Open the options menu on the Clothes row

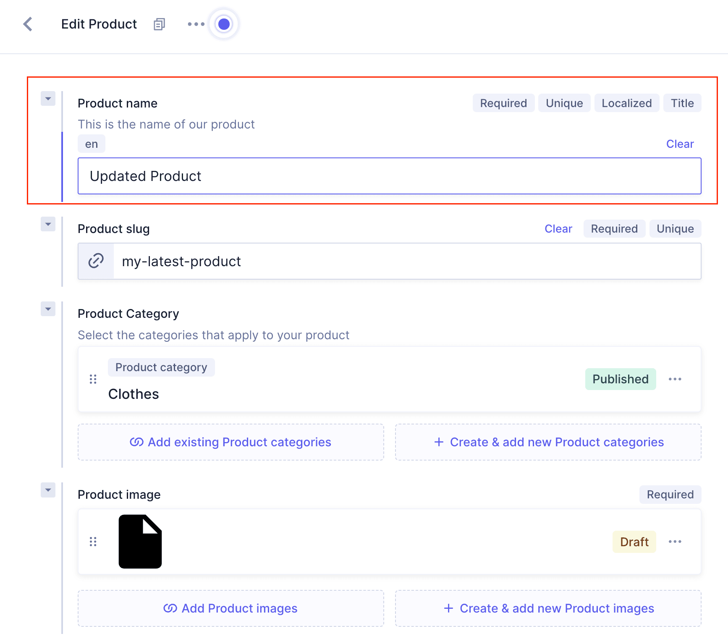tap(675, 379)
